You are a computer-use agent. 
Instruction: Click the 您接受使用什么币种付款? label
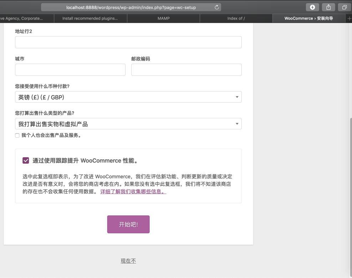click(x=42, y=86)
